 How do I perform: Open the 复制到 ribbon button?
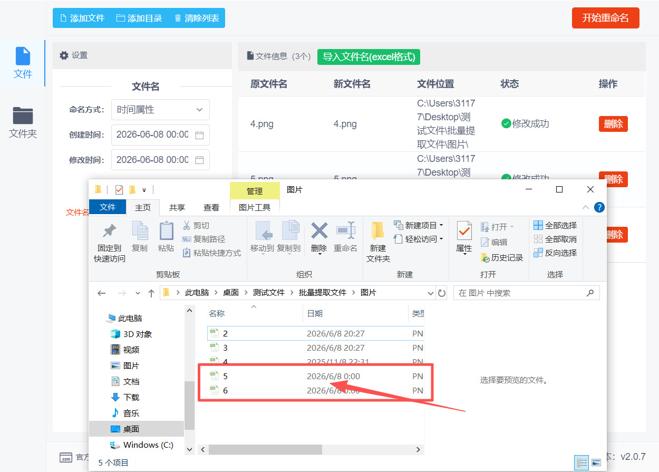coord(288,237)
